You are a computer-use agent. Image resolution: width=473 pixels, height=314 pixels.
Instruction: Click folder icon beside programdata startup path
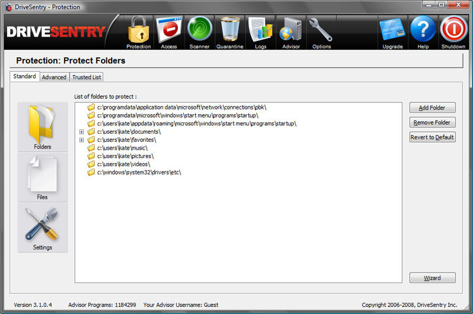click(x=91, y=115)
